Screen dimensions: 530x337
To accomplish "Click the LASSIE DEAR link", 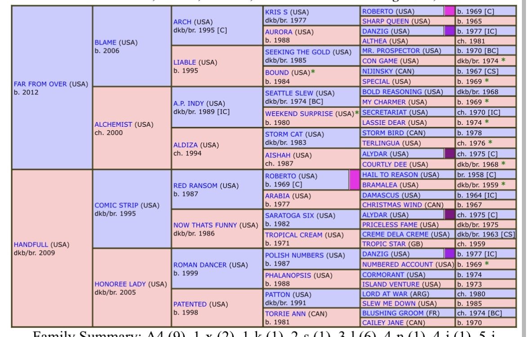I will [x=384, y=123].
